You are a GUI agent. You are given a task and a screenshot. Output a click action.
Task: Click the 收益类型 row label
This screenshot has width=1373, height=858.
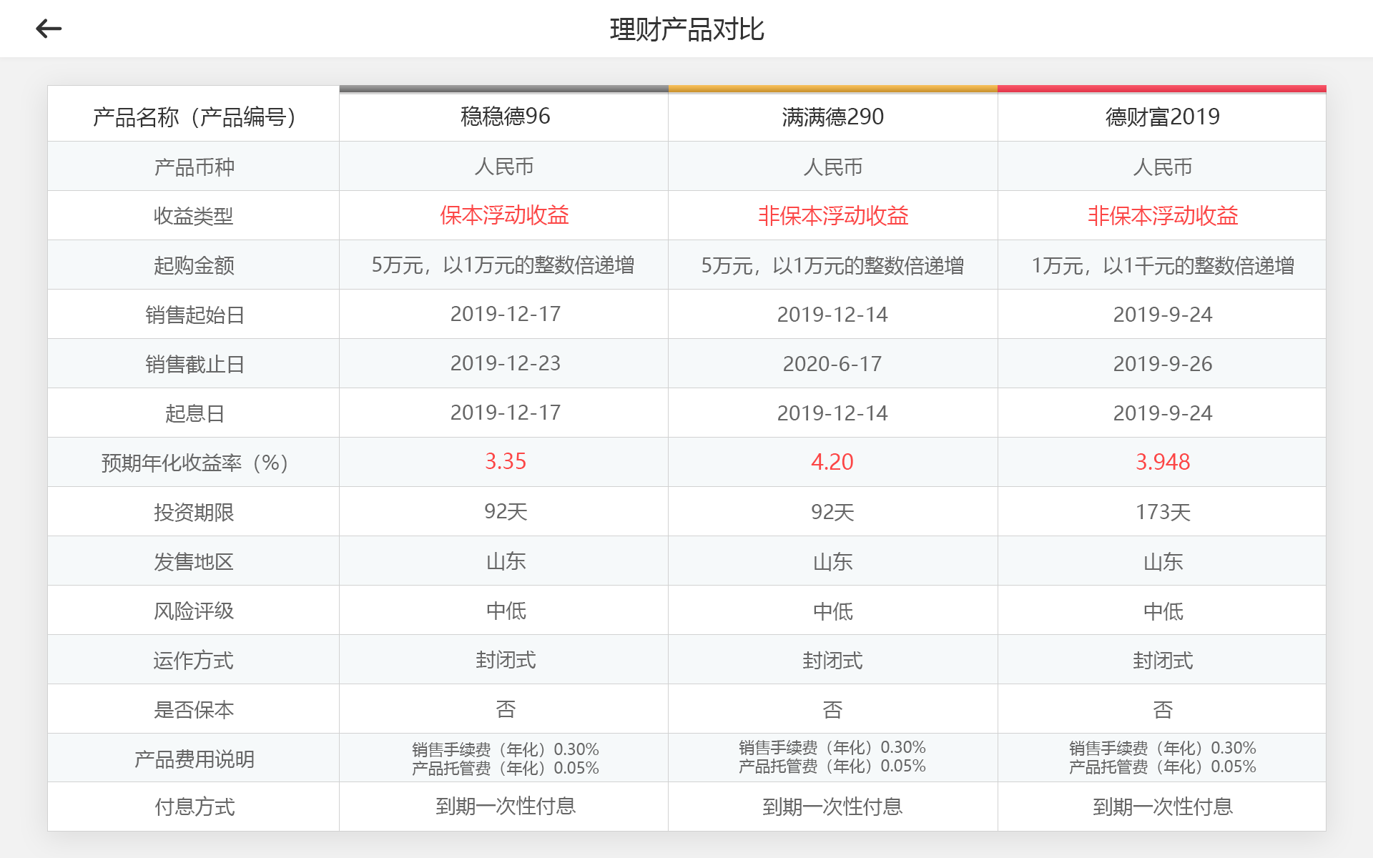click(194, 216)
